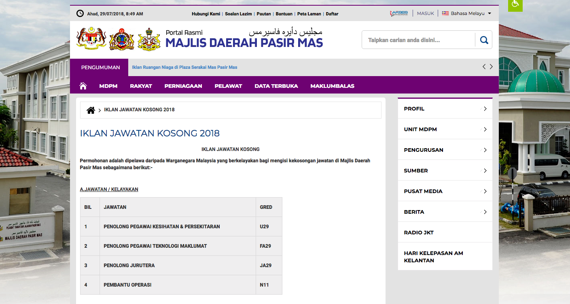The width and height of the screenshot is (570, 304).
Task: Click the FA29 grade cell
Action: pyautogui.click(x=269, y=246)
